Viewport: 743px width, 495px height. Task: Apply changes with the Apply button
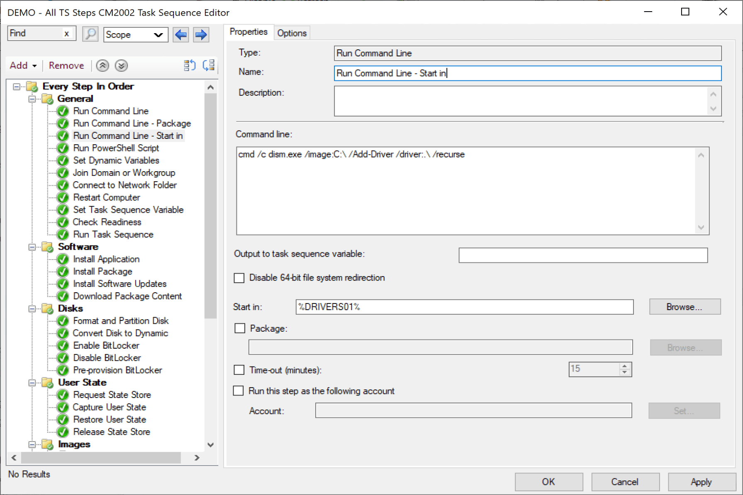pyautogui.click(x=702, y=482)
